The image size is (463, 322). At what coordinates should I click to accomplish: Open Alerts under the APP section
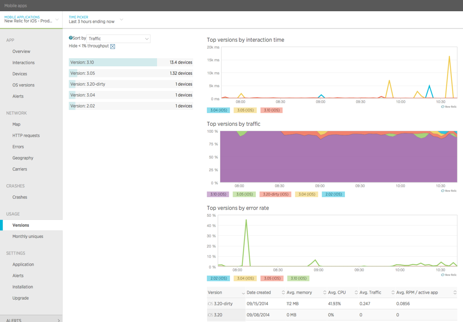[18, 96]
